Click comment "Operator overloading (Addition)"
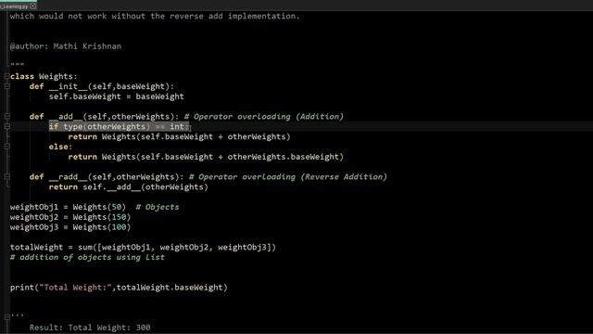Viewport: 593px width, 334px height. [263, 117]
